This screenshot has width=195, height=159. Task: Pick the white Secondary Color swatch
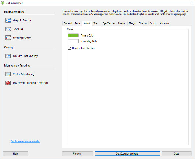[73, 41]
